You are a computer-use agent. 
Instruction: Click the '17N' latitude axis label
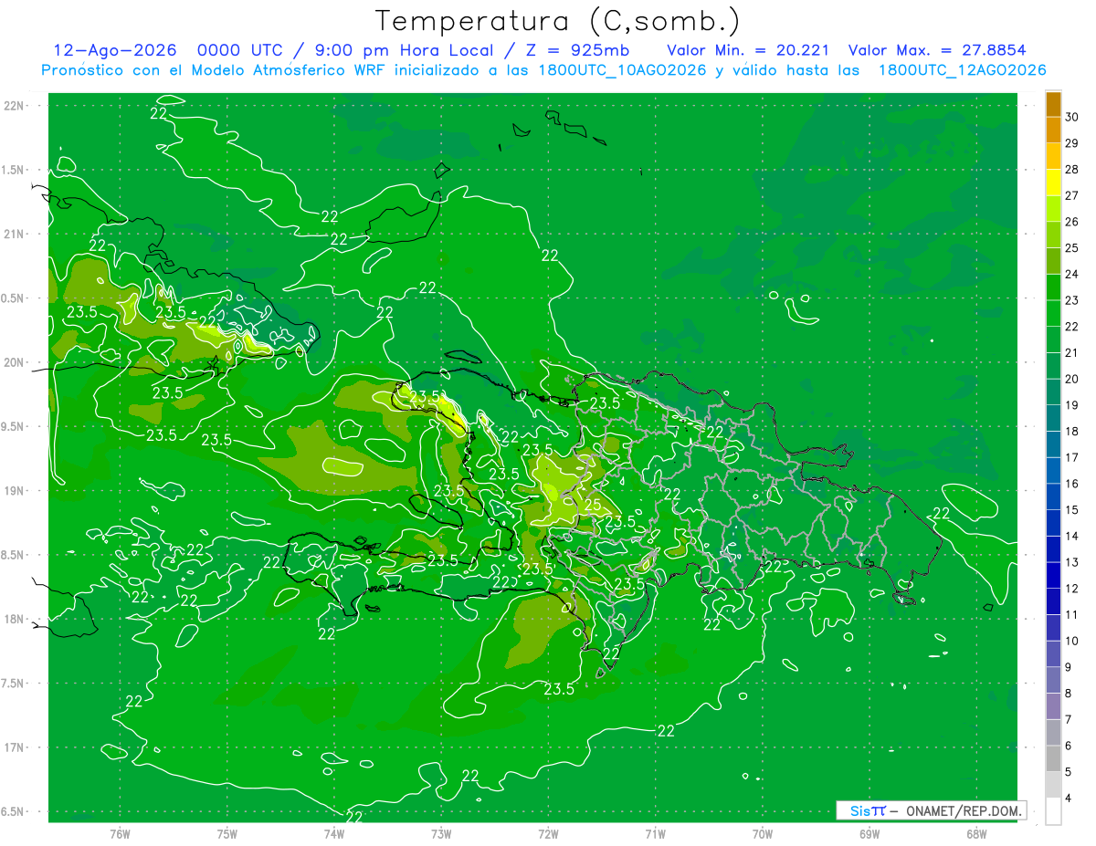point(15,748)
